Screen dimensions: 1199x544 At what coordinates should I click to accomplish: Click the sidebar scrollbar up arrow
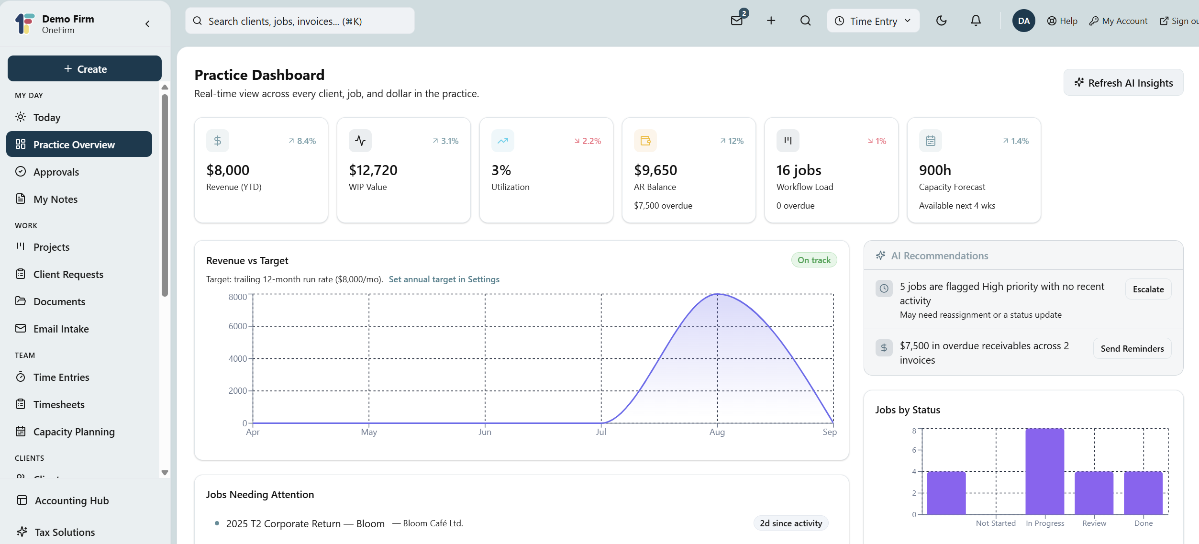tap(165, 87)
